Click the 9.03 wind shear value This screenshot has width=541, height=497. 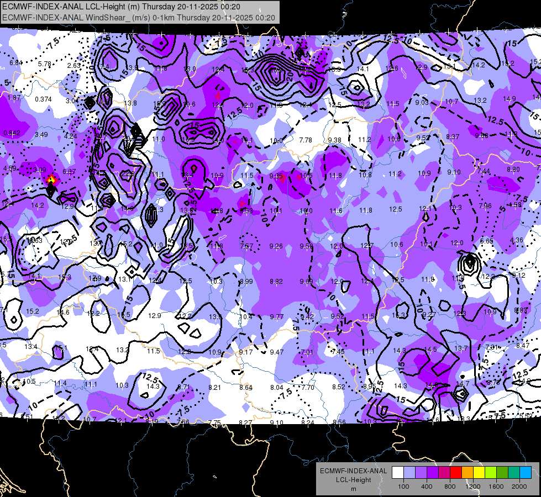[422, 102]
